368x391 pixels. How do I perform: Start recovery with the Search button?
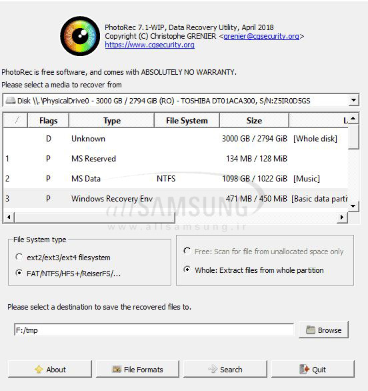tap(225, 369)
